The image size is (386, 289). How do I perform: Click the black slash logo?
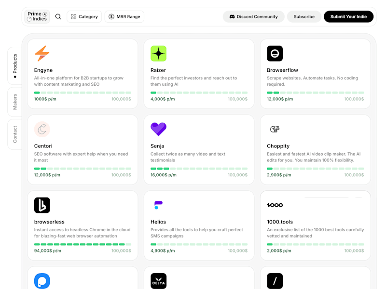pyautogui.click(x=275, y=281)
